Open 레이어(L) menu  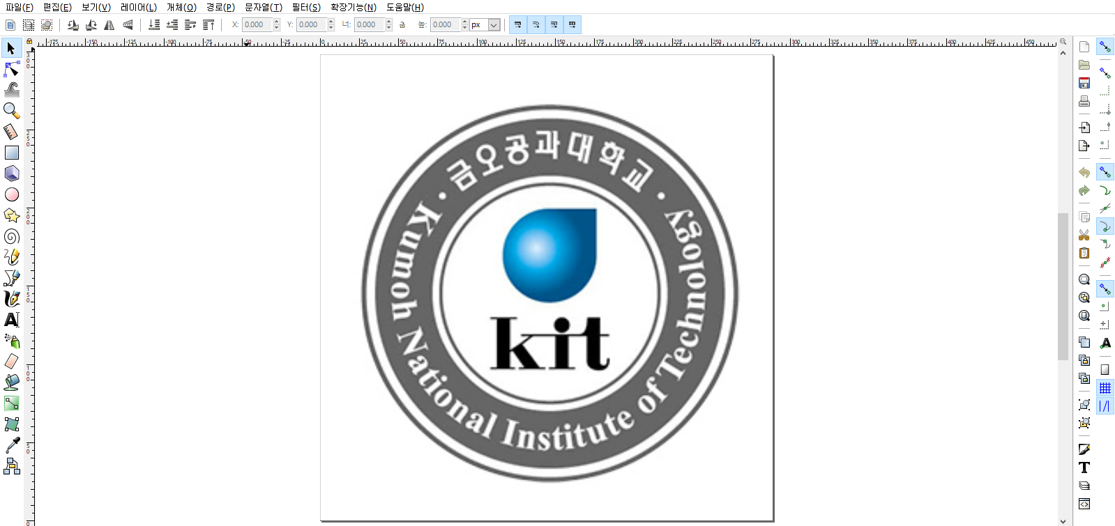click(139, 7)
